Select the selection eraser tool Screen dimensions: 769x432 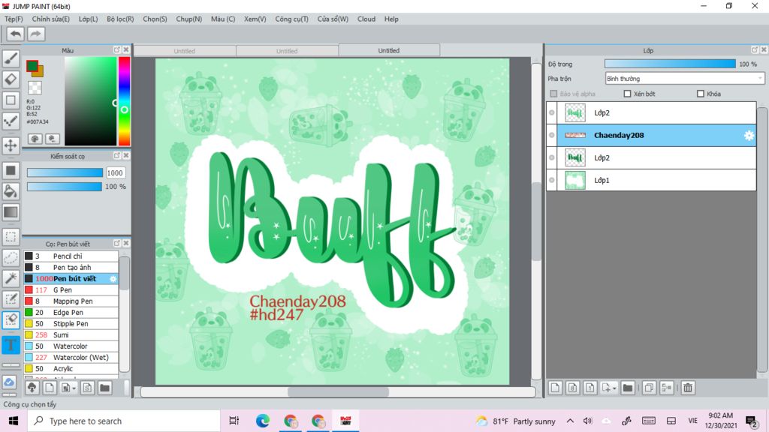(x=11, y=319)
